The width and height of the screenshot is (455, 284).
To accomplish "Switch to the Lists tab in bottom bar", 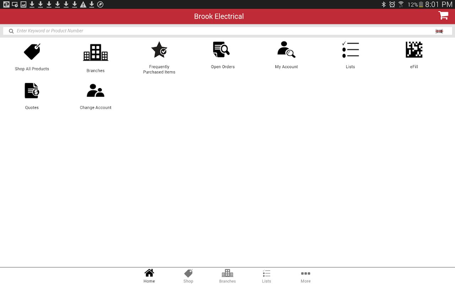I will pyautogui.click(x=267, y=276).
